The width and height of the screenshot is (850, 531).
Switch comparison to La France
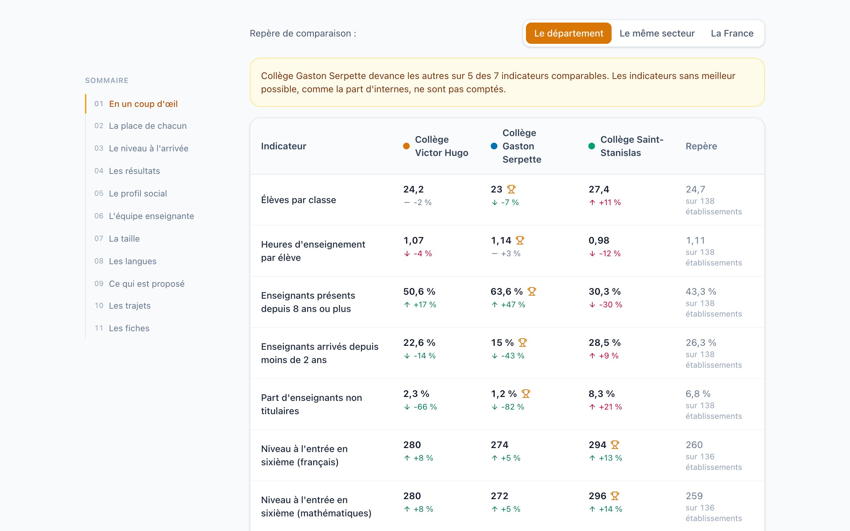tap(732, 34)
